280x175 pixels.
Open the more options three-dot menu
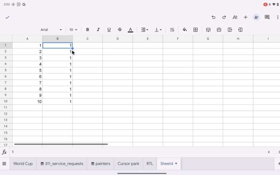tap(278, 17)
